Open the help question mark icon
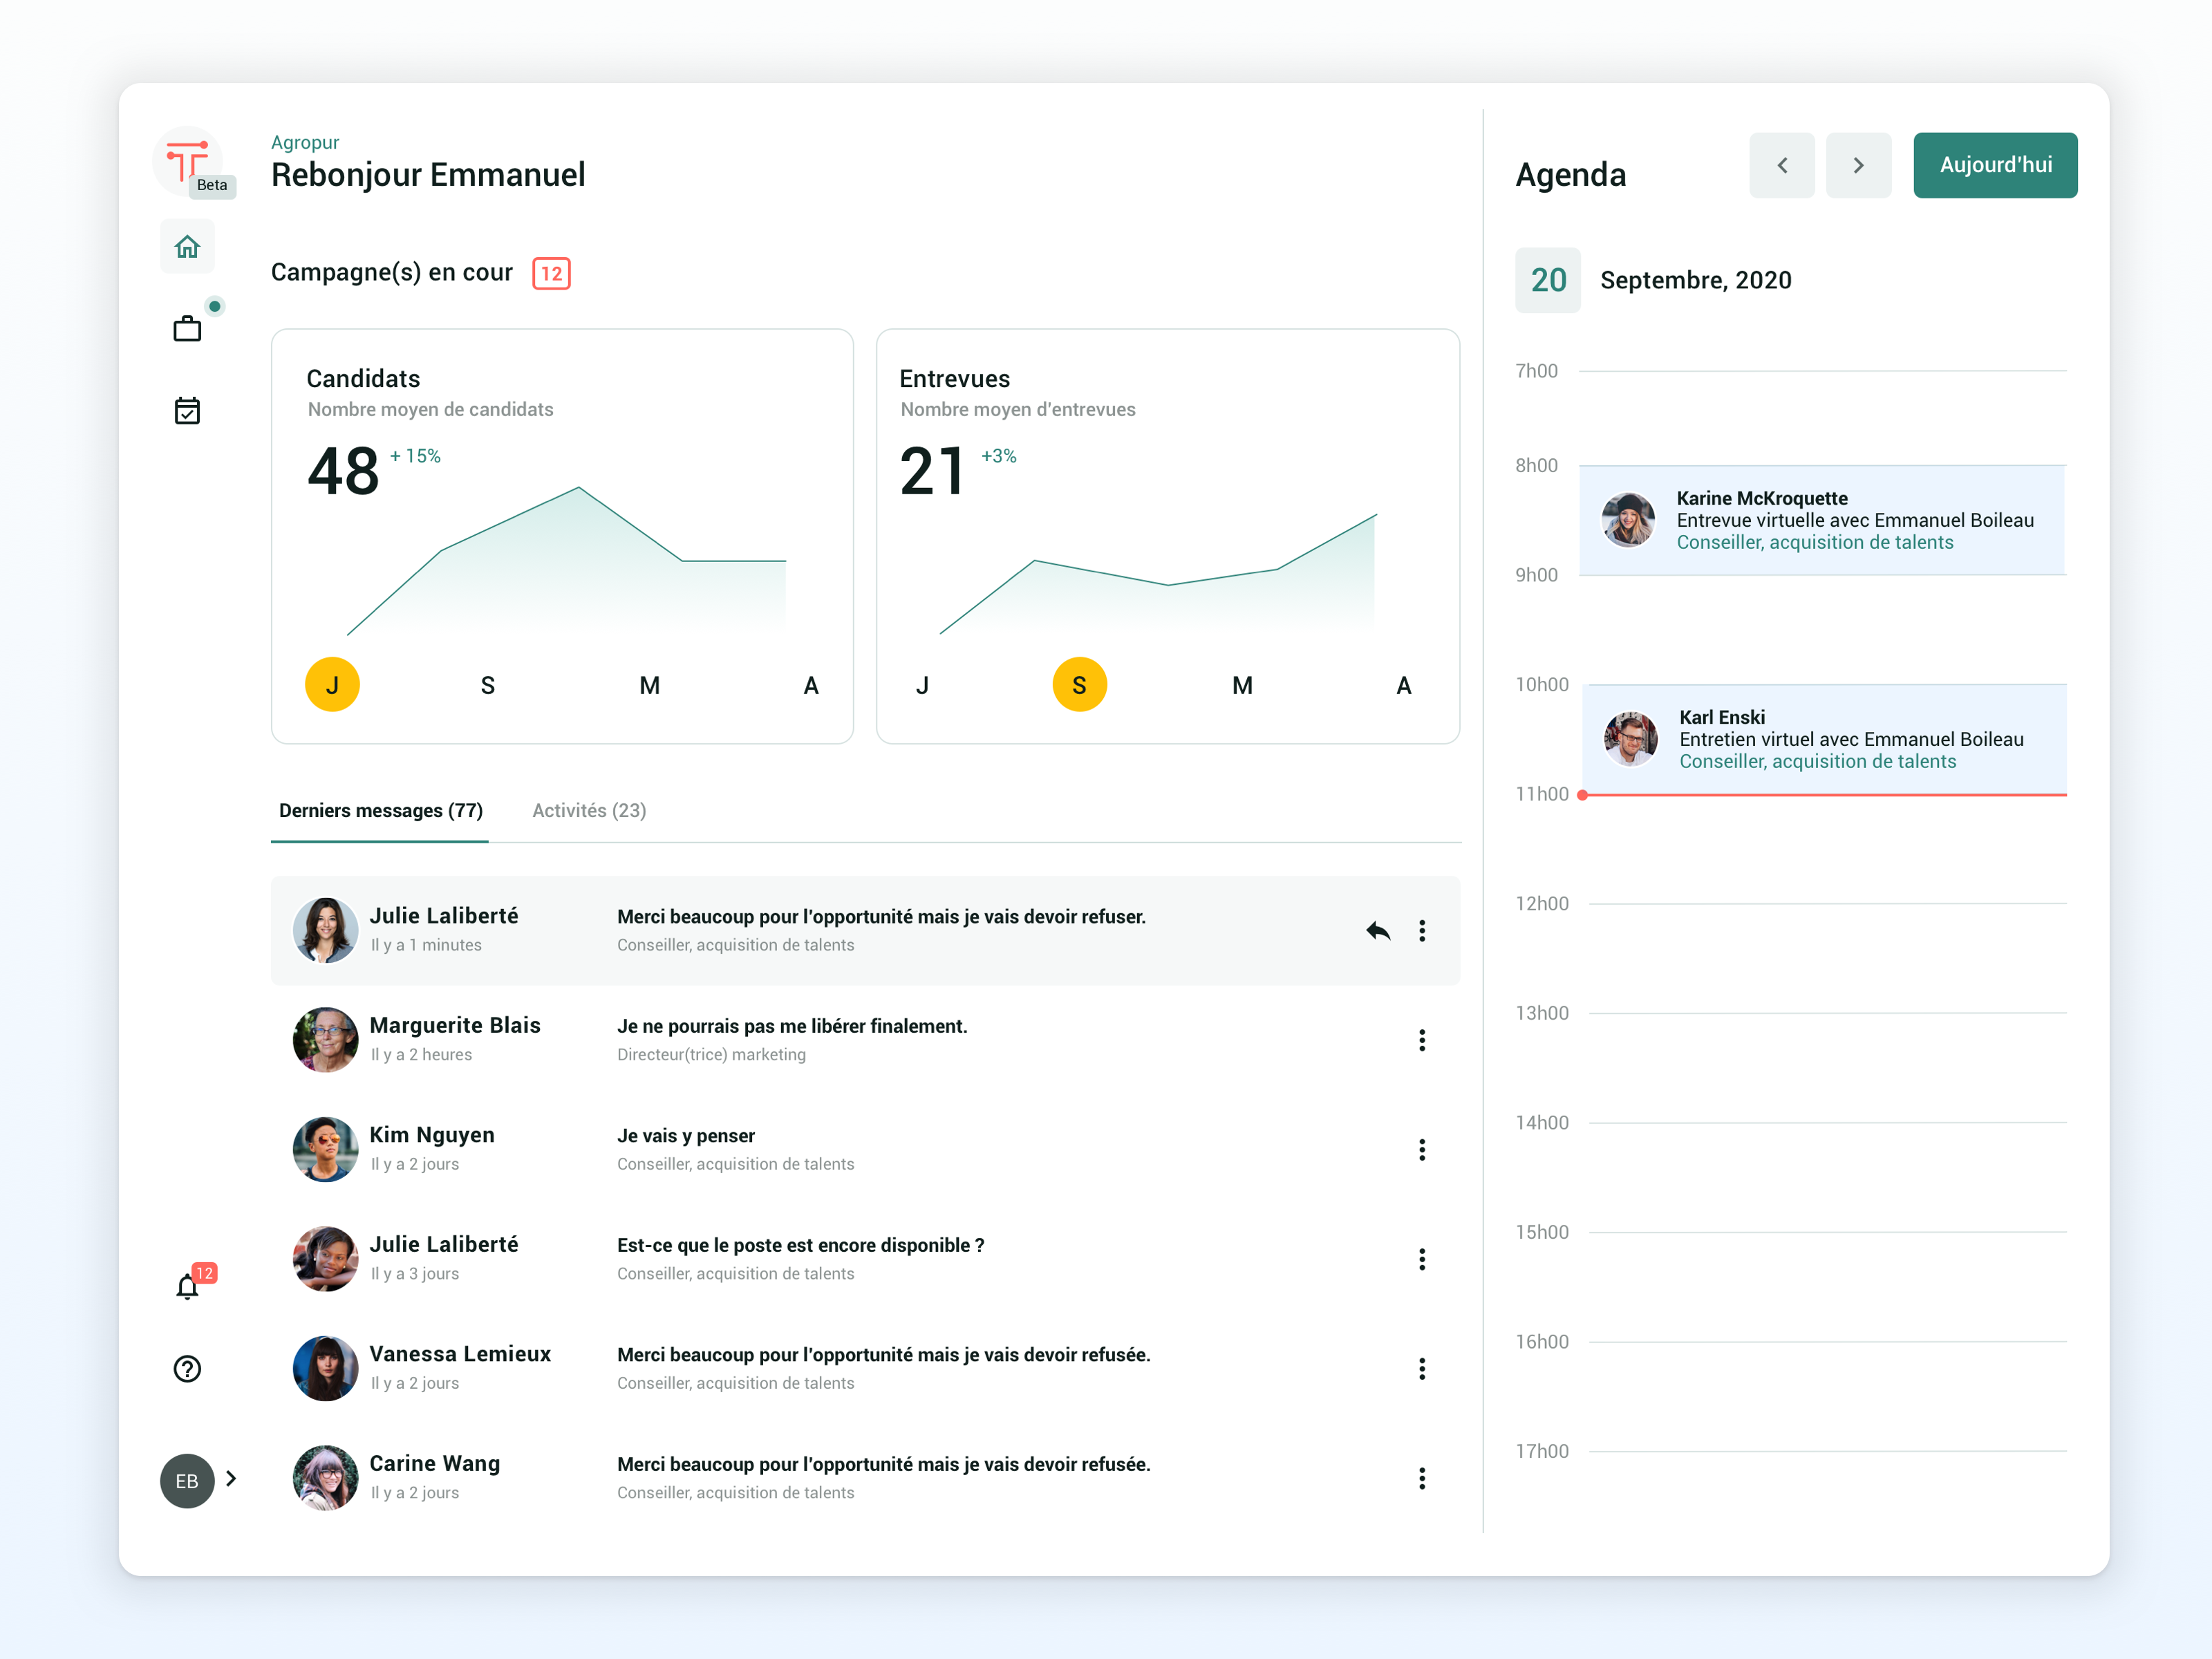This screenshot has height=1659, width=2212. [x=187, y=1368]
